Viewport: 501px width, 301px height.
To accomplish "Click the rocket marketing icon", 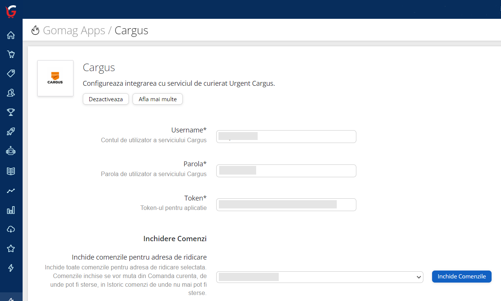I will 11,131.
